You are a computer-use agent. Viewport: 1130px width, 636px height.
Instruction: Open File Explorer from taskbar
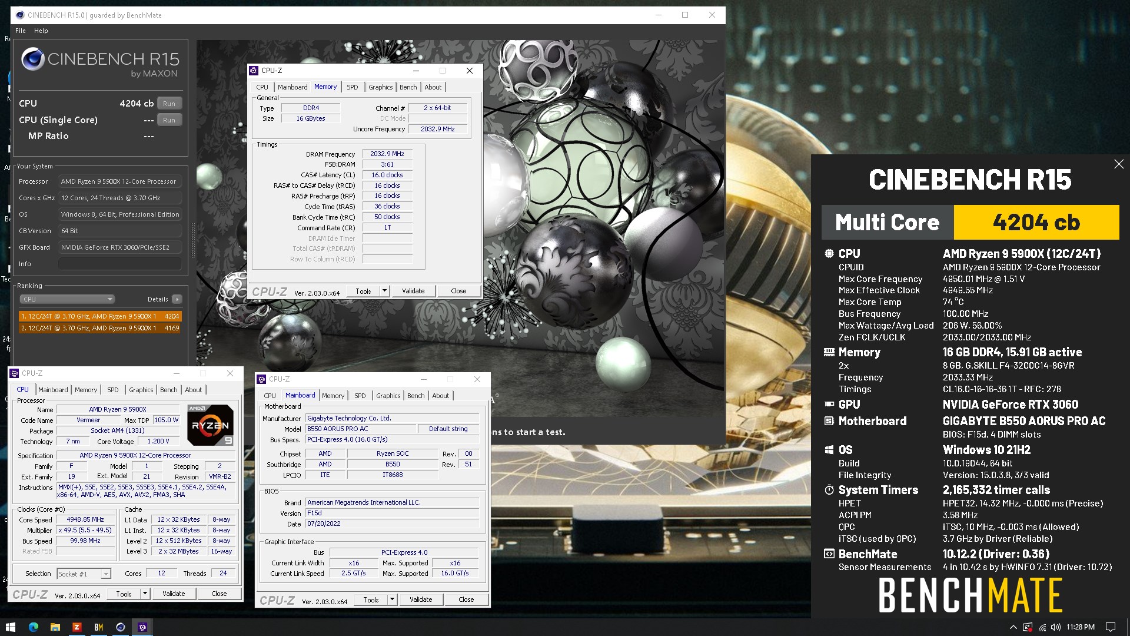pyautogui.click(x=55, y=627)
